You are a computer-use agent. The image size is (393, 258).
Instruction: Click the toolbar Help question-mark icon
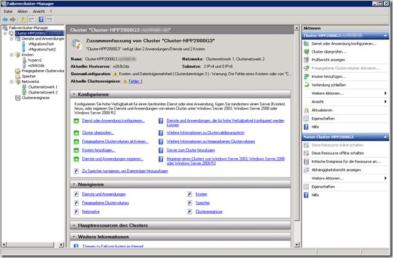pyautogui.click(x=41, y=19)
